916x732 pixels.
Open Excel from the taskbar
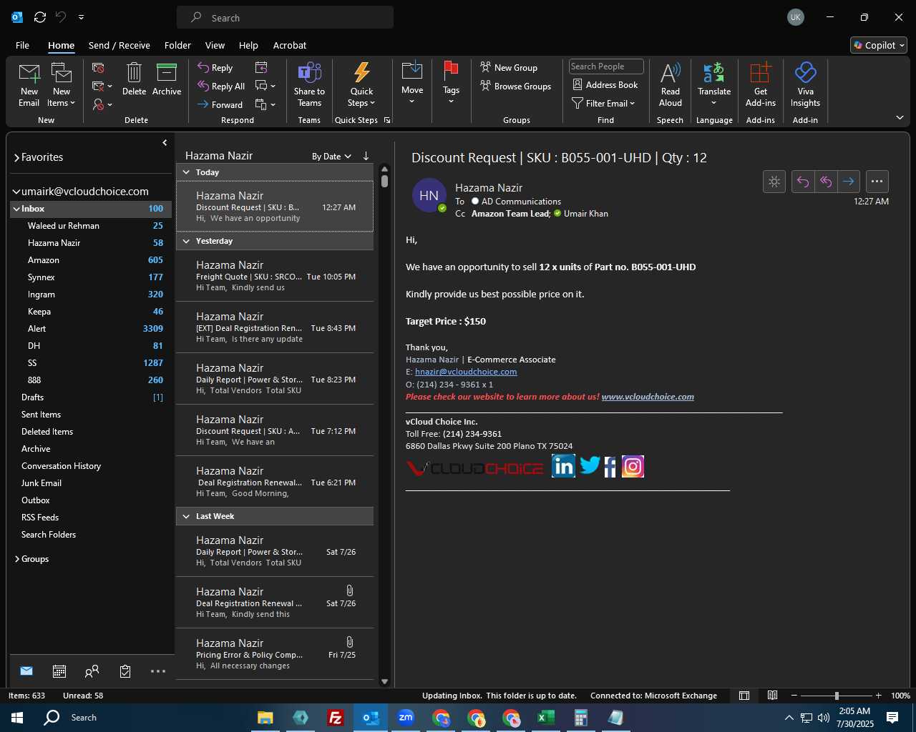[x=545, y=718]
